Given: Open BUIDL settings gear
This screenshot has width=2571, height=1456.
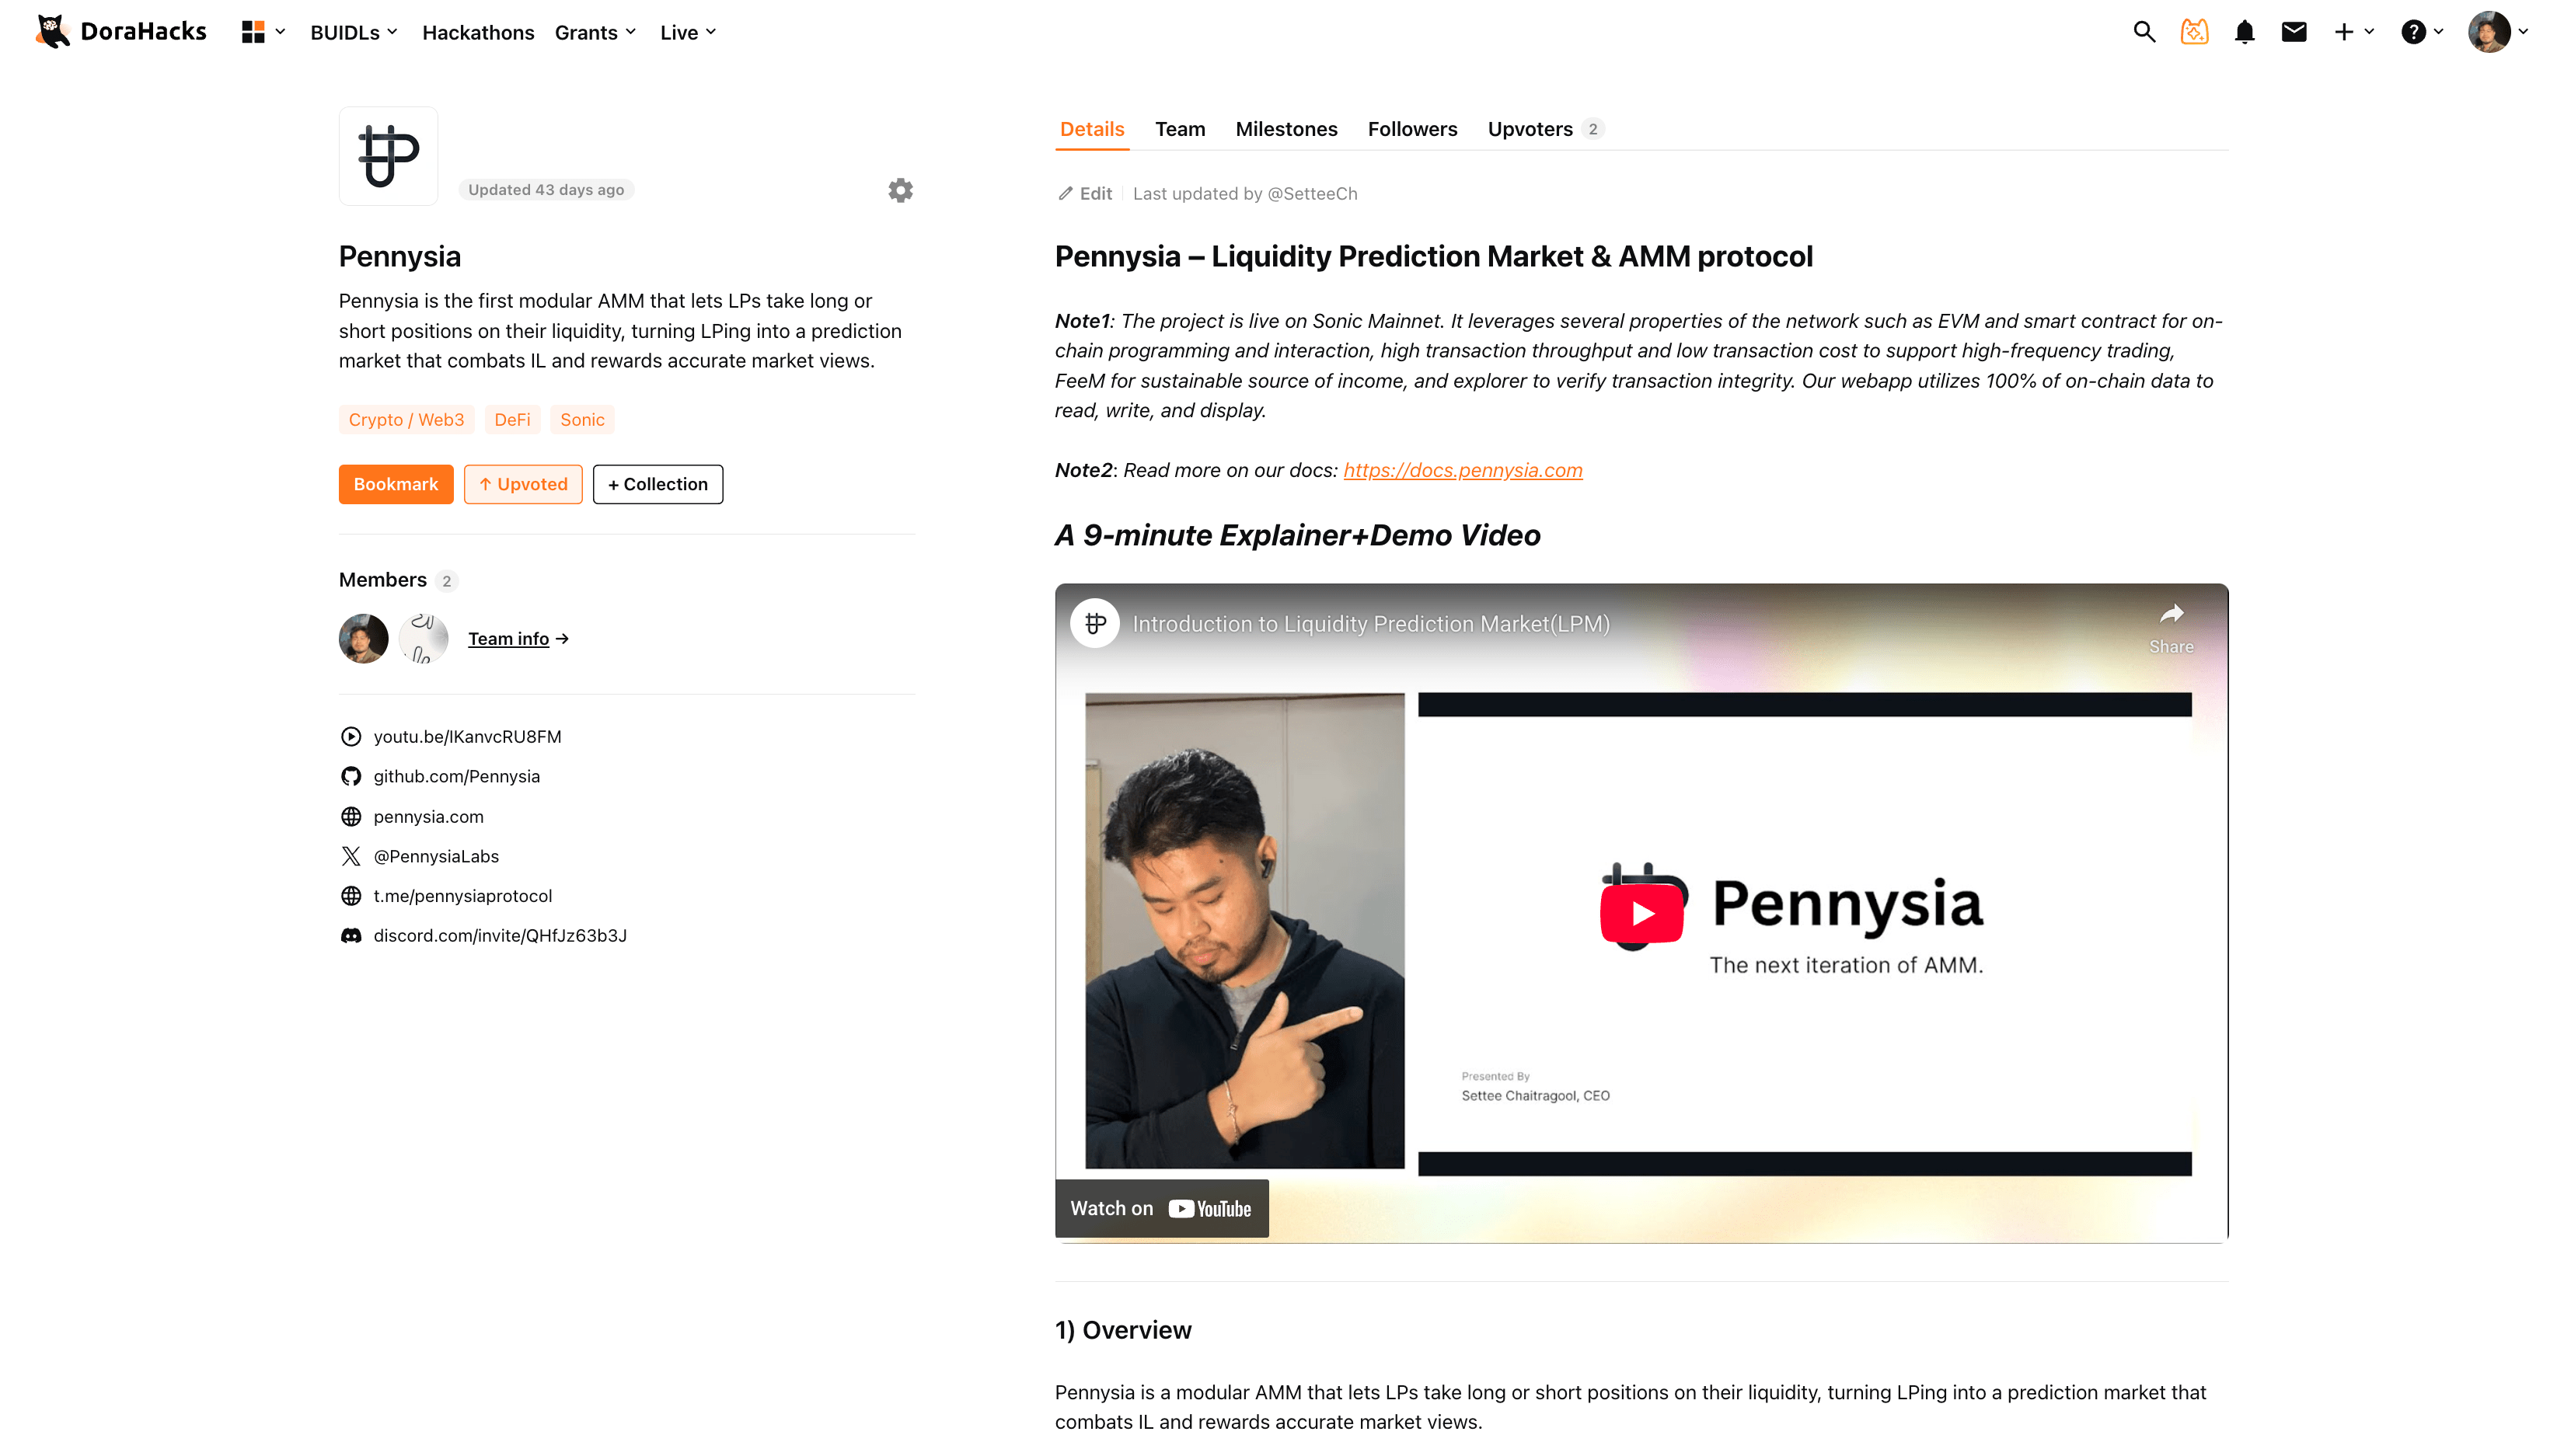Looking at the screenshot, I should coord(900,190).
